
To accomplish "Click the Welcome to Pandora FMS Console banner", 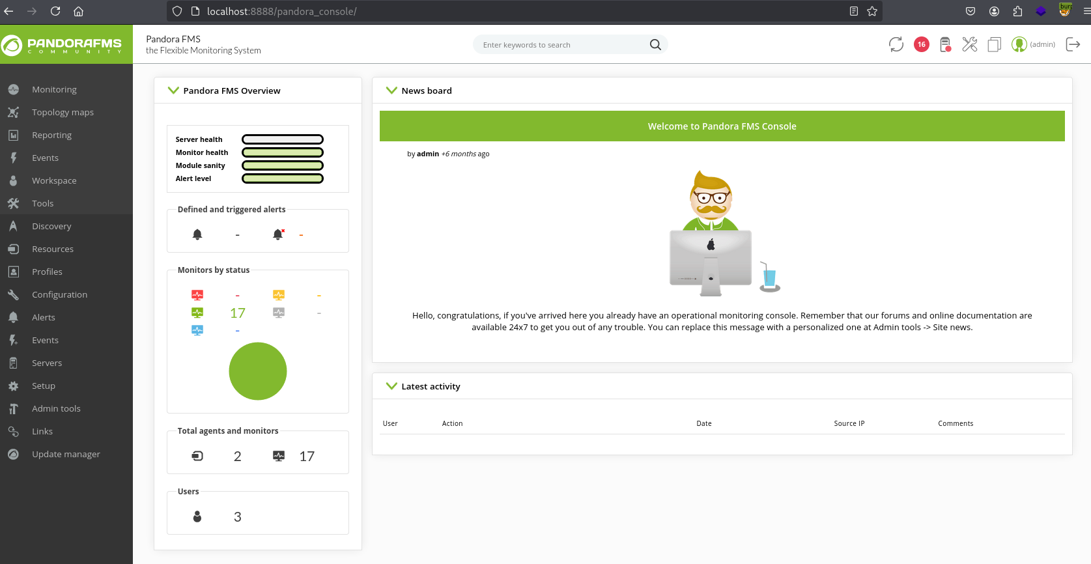I will coord(722,126).
